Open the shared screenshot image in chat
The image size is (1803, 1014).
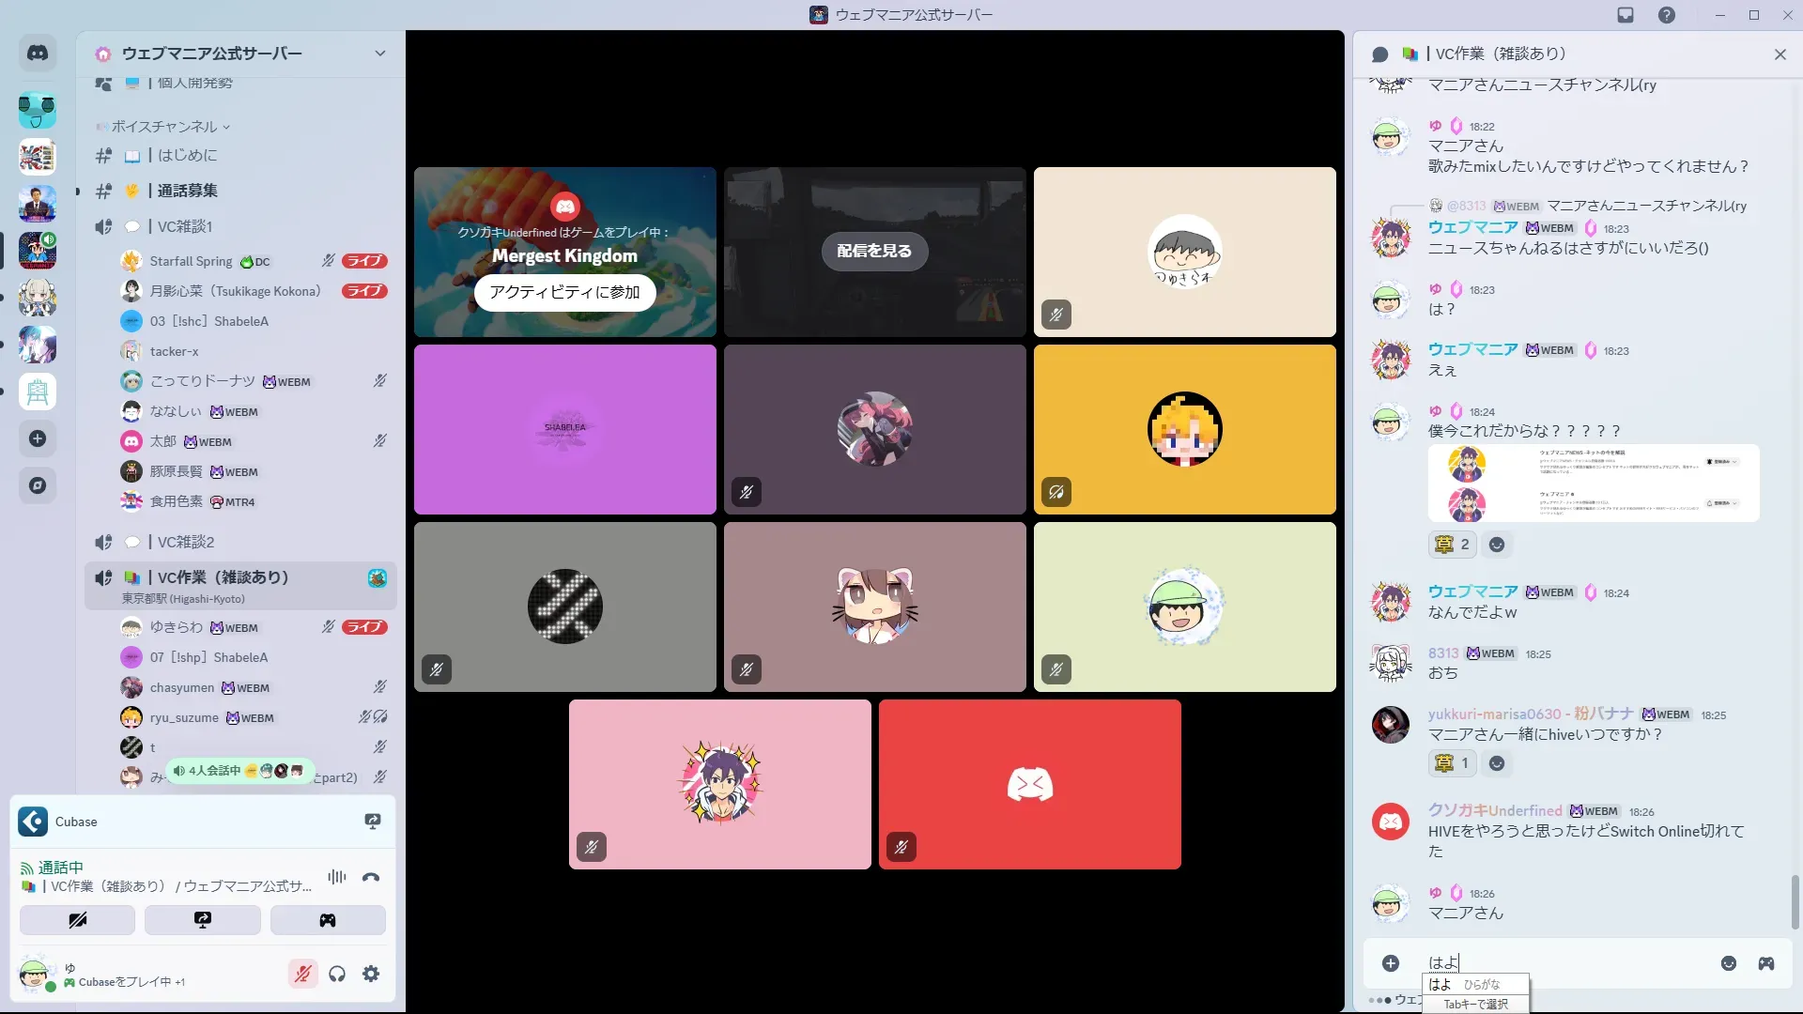point(1594,483)
